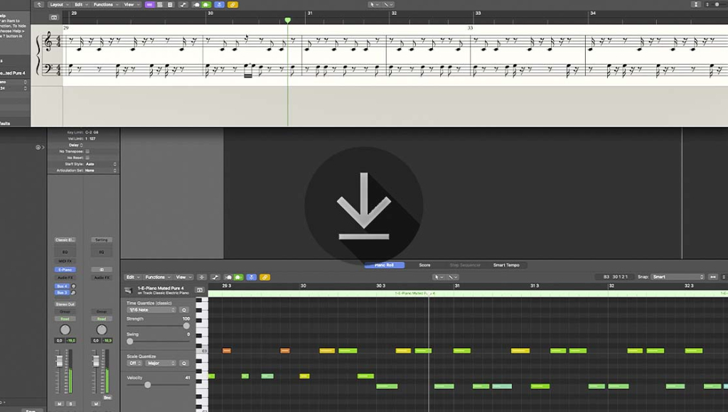
Task: Switch to the Score tab
Action: (x=424, y=265)
